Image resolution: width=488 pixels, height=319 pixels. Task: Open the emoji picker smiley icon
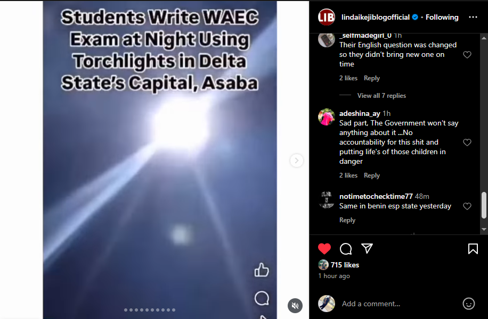click(468, 304)
